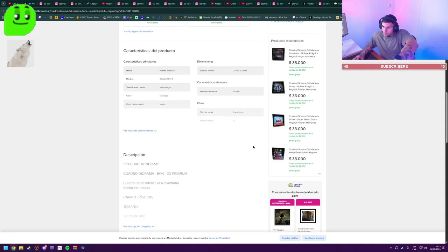
Task: Open the Windows Start menu
Action: point(5,248)
